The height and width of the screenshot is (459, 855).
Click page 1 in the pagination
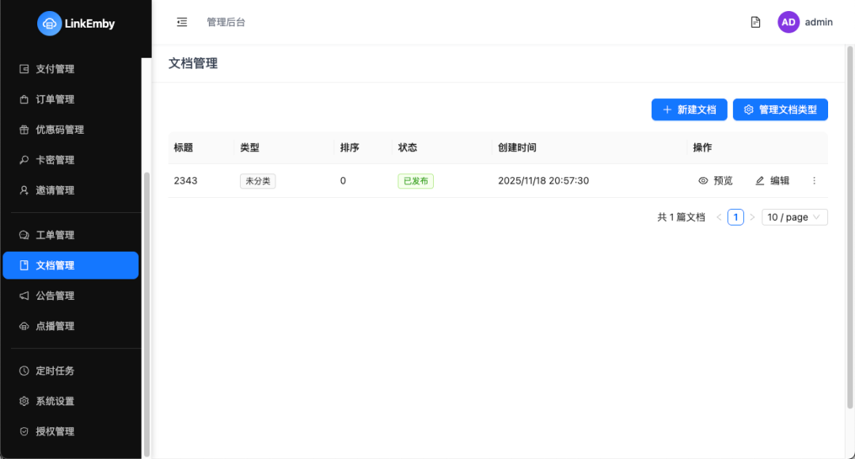735,216
